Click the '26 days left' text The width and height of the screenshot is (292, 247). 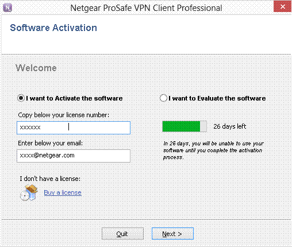pyautogui.click(x=230, y=126)
